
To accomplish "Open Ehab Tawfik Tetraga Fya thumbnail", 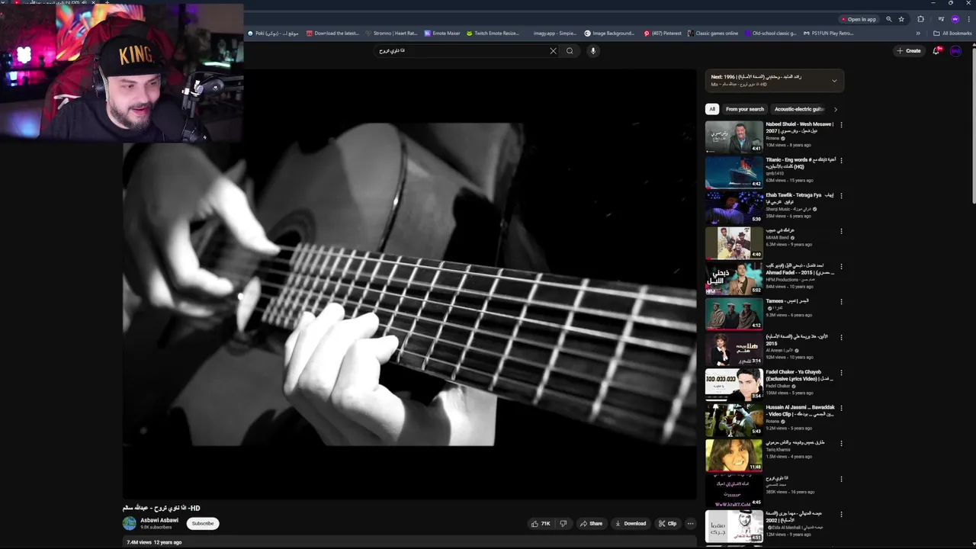I will pos(734,207).
